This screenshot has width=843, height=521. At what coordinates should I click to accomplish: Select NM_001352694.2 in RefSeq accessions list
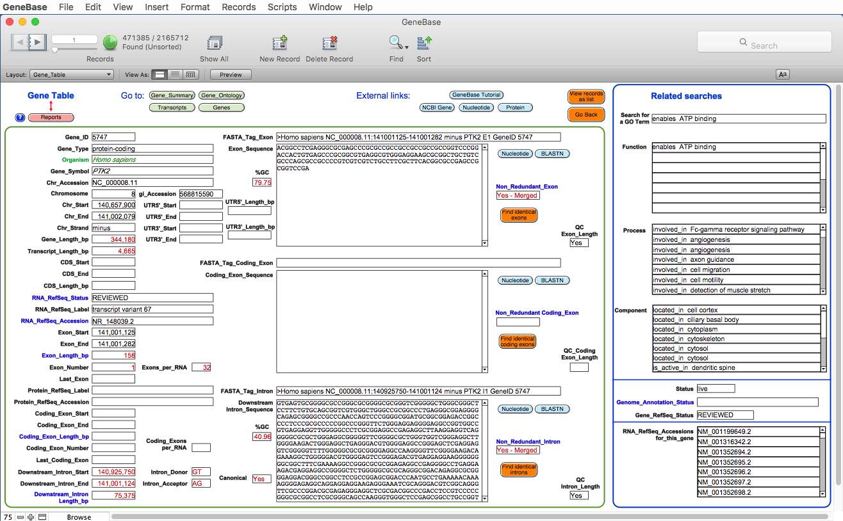pos(758,452)
